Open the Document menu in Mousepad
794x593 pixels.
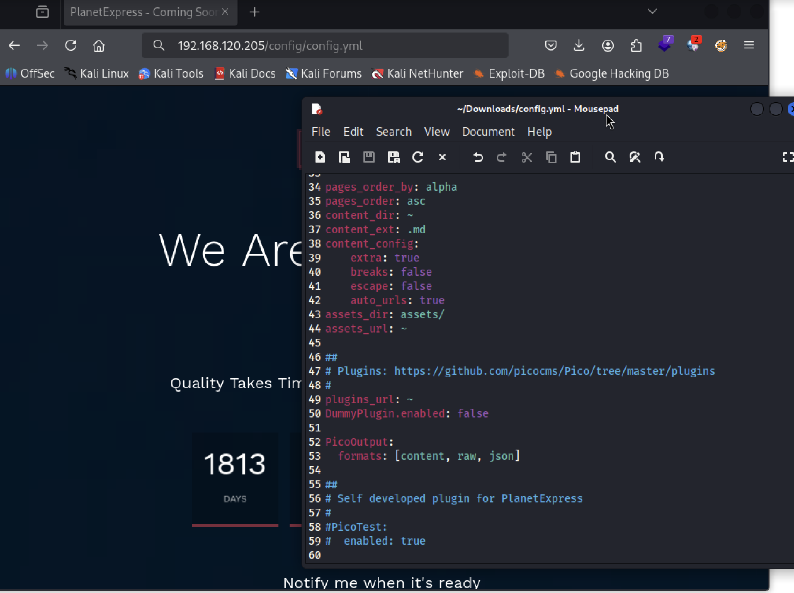(x=488, y=132)
